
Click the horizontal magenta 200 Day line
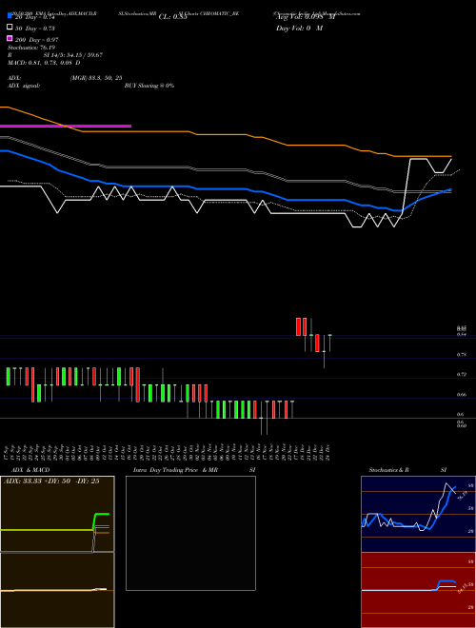point(66,126)
